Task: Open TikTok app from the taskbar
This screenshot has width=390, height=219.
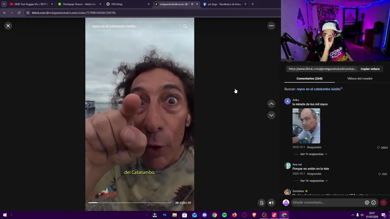Action: (274, 215)
